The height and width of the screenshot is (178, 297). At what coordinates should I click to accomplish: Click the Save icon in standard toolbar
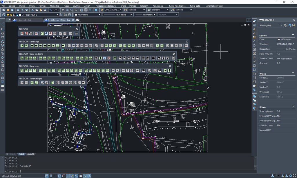(x=13, y=10)
